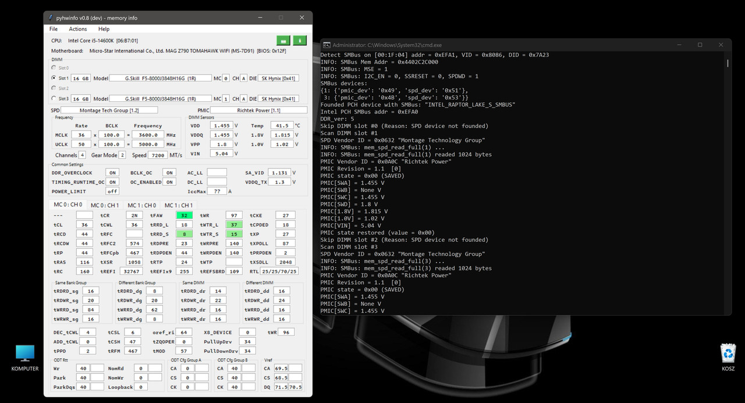Click the Gear Mode value field
Image resolution: width=745 pixels, height=403 pixels.
click(122, 155)
